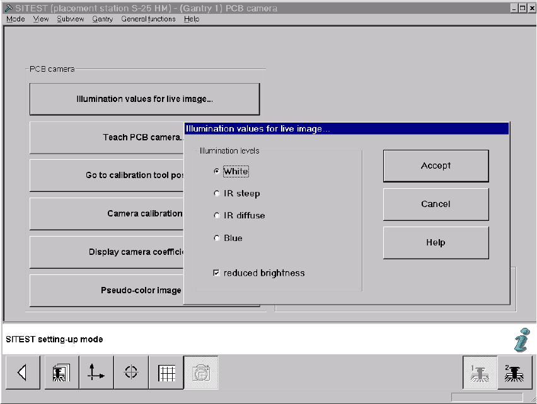Open the Gantry menu
Viewport: 537px width, 404px height.
click(x=102, y=19)
